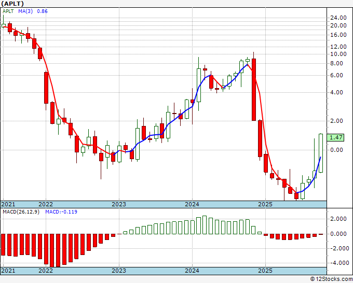Click the 2.000 MACD axis label

[338, 219]
